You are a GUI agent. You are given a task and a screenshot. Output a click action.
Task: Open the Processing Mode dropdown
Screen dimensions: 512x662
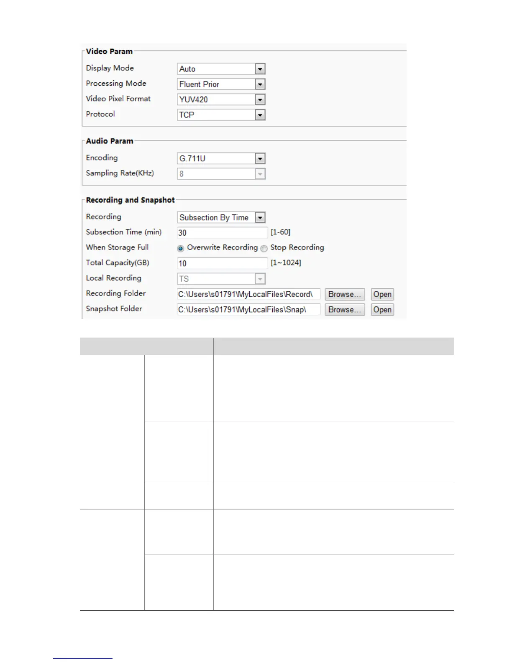click(x=221, y=84)
